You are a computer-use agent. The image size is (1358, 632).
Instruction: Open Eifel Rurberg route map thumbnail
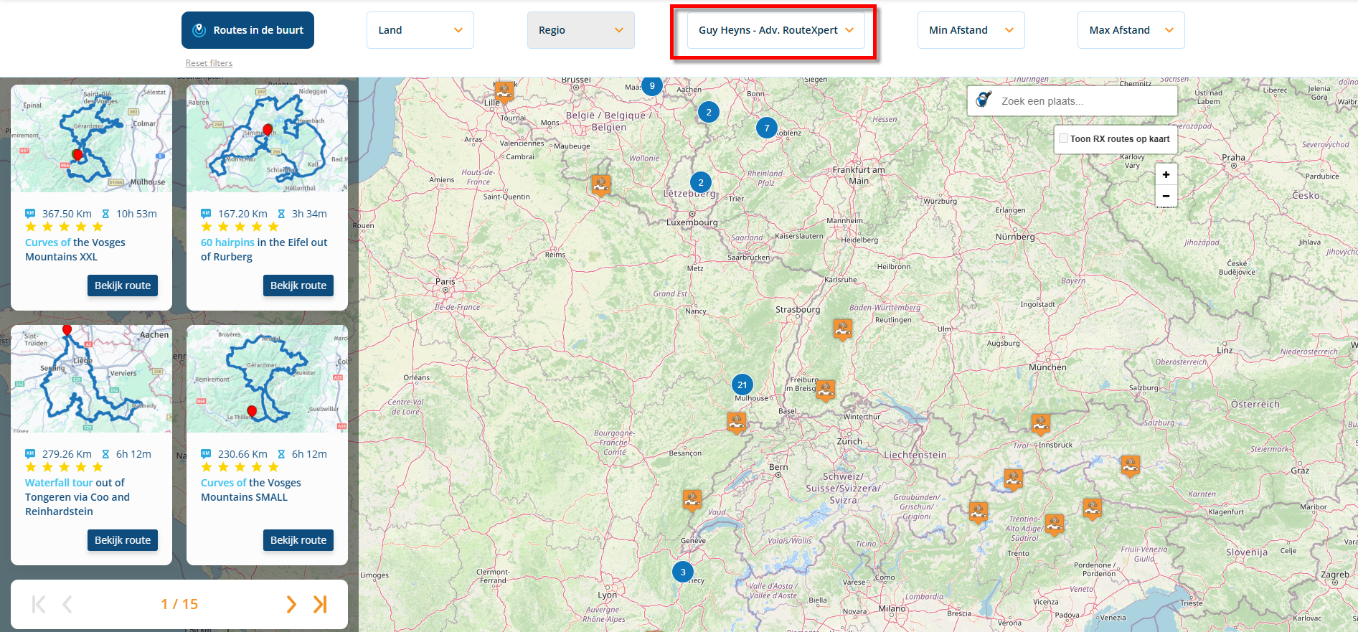click(x=267, y=138)
